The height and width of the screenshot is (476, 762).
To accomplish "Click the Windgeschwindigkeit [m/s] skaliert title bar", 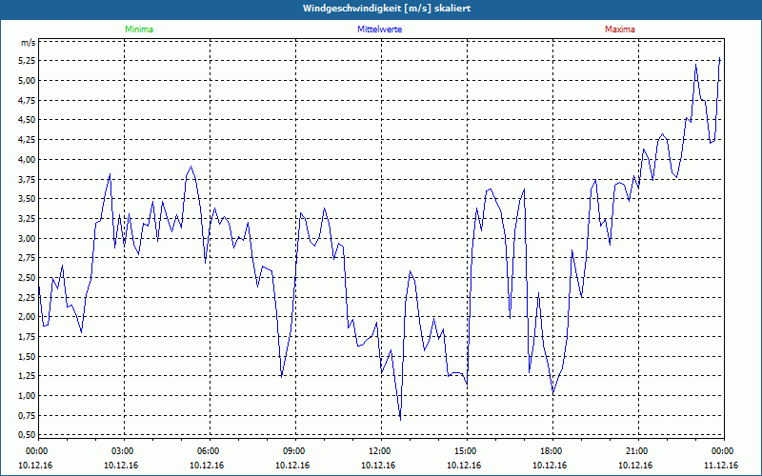I will (x=381, y=9).
